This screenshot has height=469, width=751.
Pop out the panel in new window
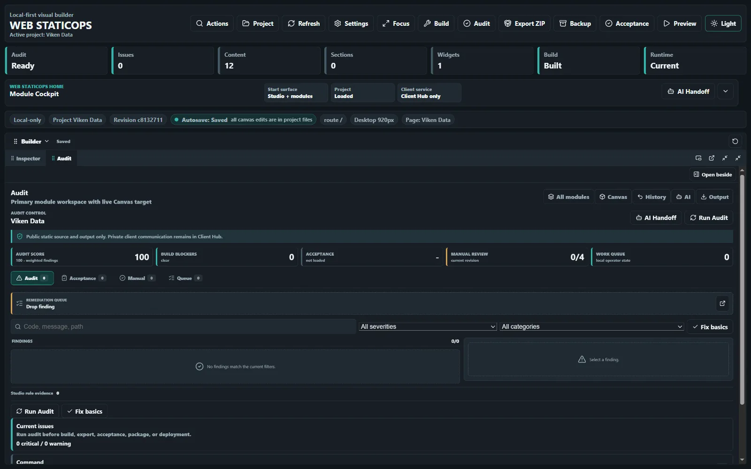(x=712, y=158)
